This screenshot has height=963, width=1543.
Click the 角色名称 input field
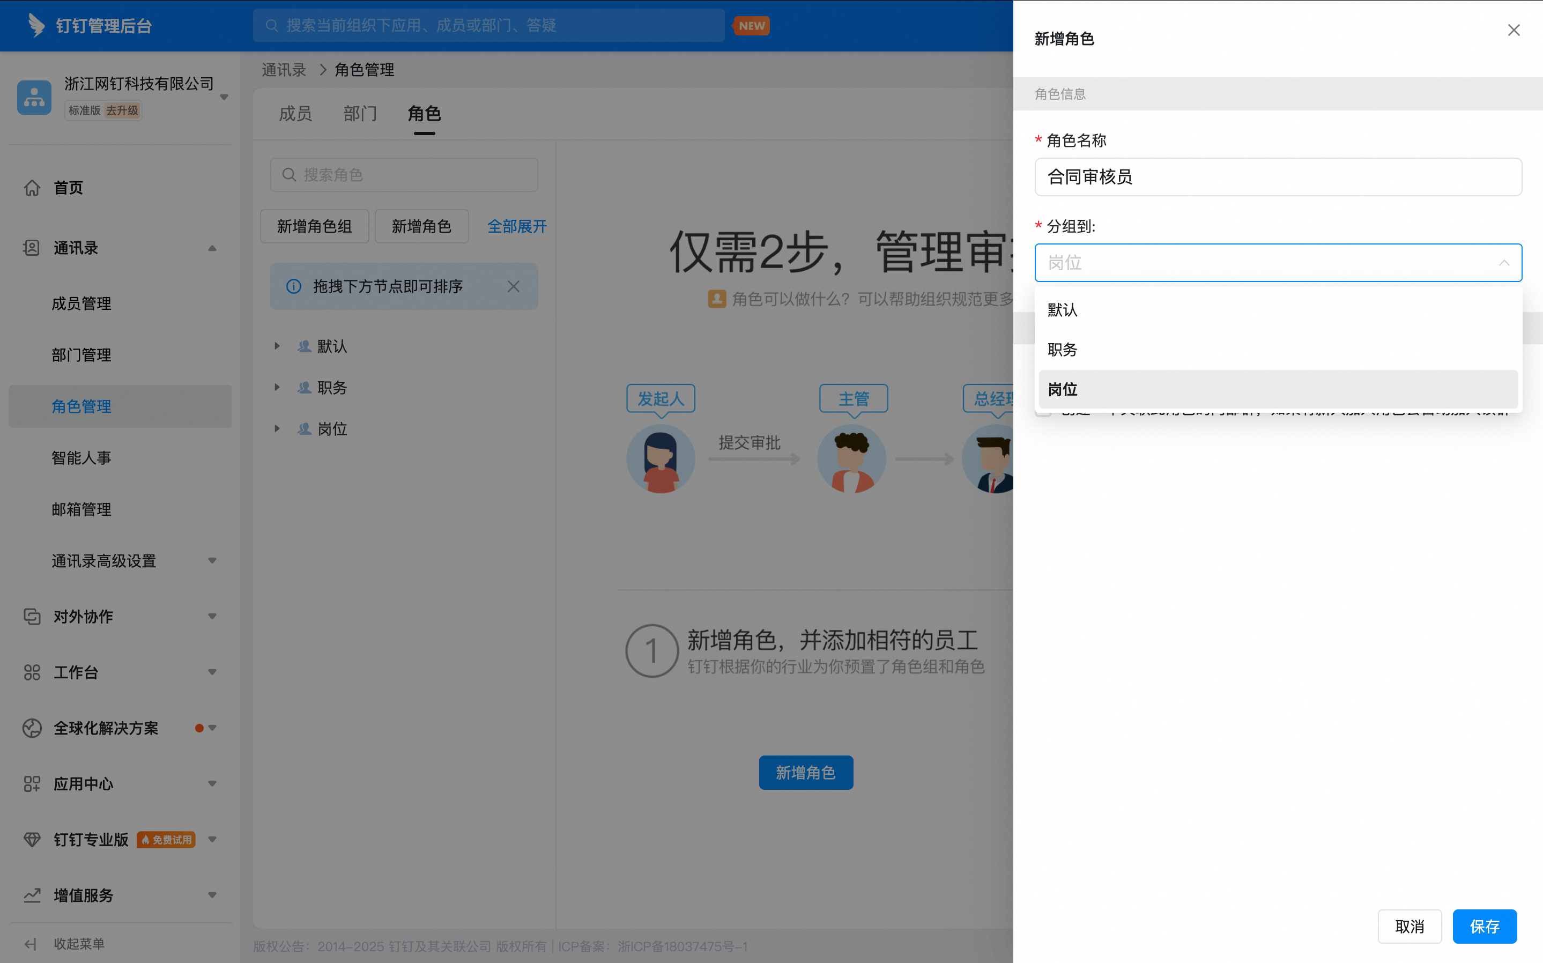tap(1278, 176)
